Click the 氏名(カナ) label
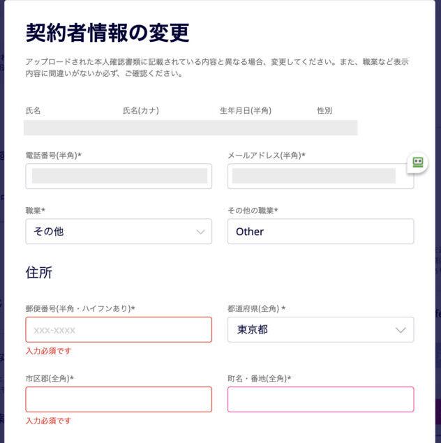This screenshot has width=441, height=443. pos(141,110)
